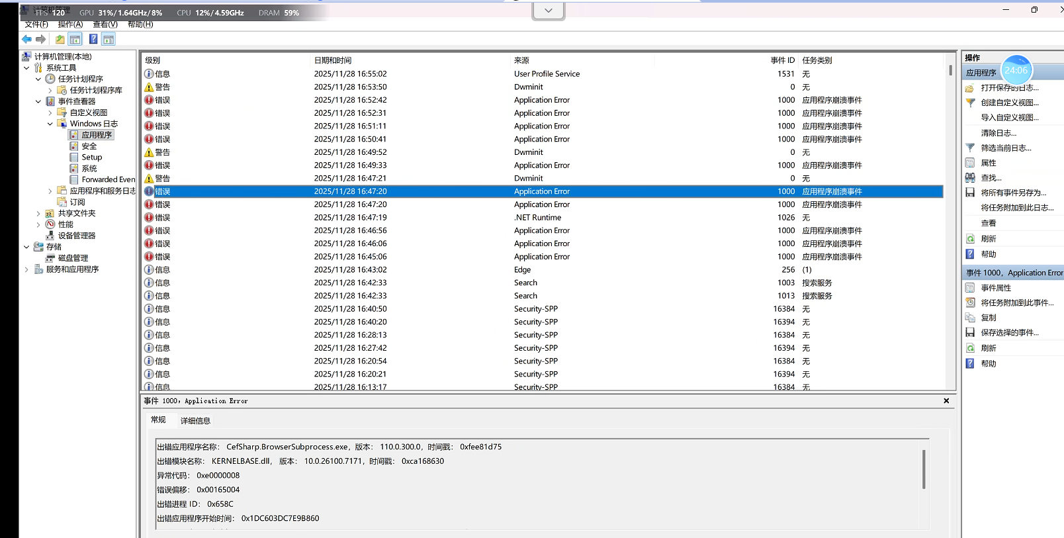
Task: Click the 事件属性 icon in actions pane
Action: 970,288
